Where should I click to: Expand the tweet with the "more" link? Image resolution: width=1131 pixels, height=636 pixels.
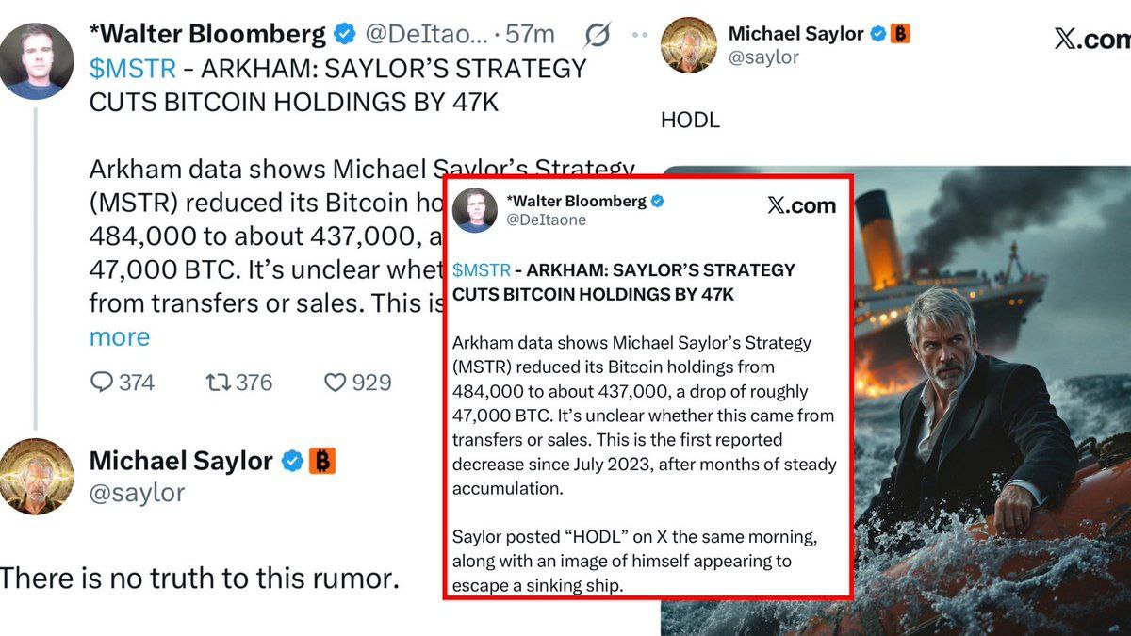(120, 337)
